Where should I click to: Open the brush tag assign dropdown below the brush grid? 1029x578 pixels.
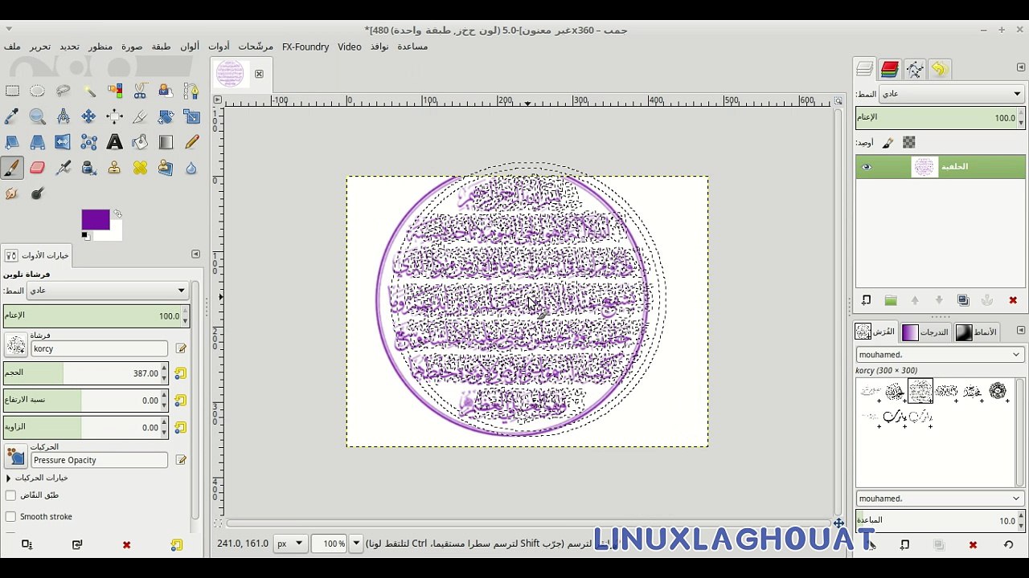939,499
